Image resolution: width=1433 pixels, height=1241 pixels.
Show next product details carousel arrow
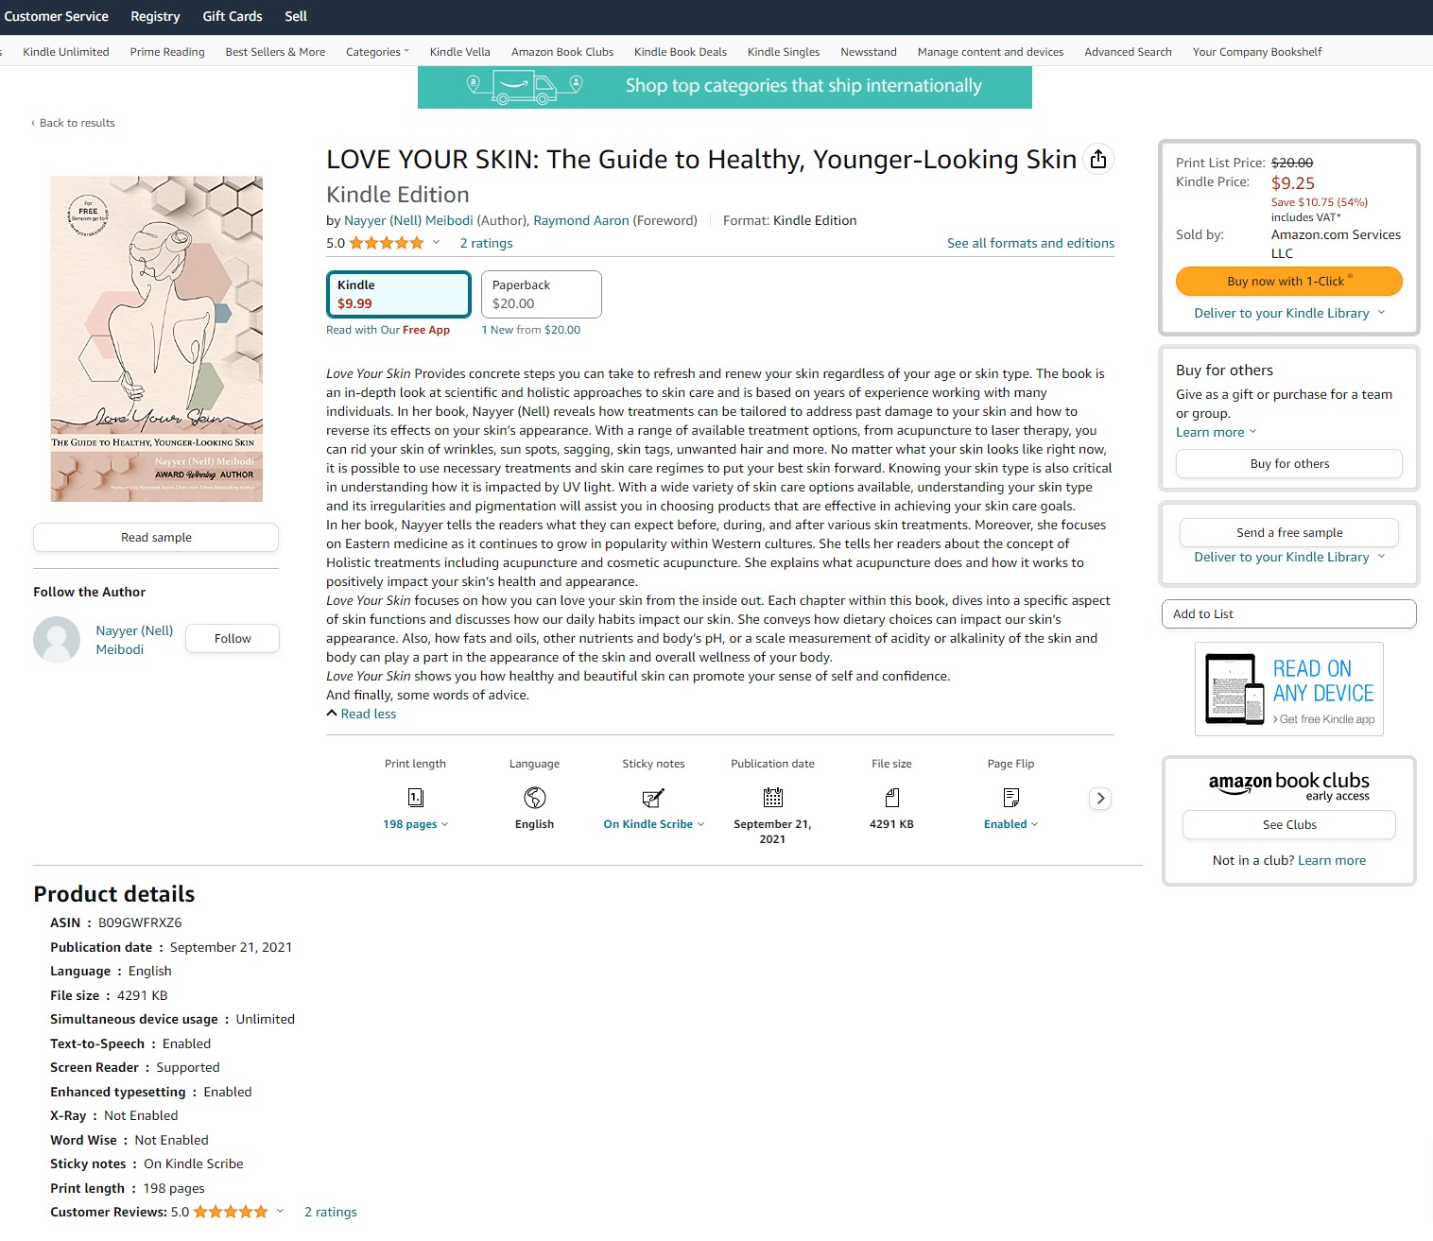click(x=1100, y=798)
